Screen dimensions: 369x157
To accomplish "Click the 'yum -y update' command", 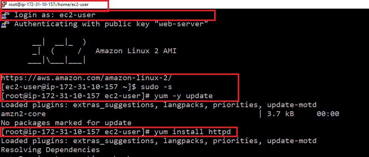I will tap(184, 96).
